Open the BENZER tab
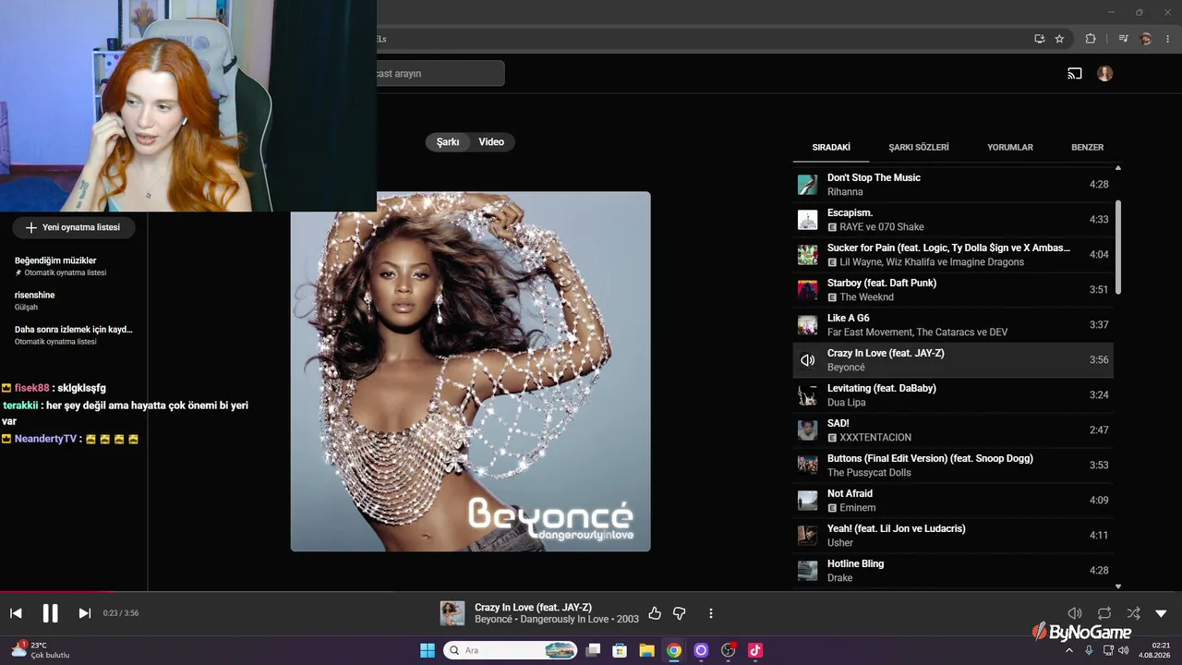 click(1087, 148)
